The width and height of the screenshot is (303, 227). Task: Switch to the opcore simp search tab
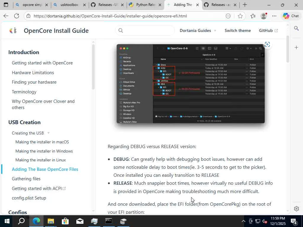coord(32,5)
